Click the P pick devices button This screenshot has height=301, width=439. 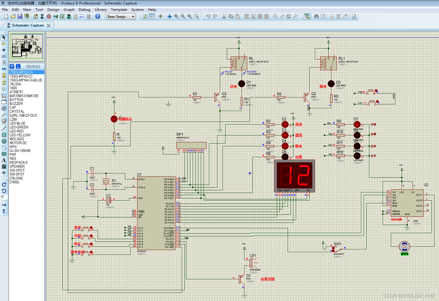click(12, 66)
